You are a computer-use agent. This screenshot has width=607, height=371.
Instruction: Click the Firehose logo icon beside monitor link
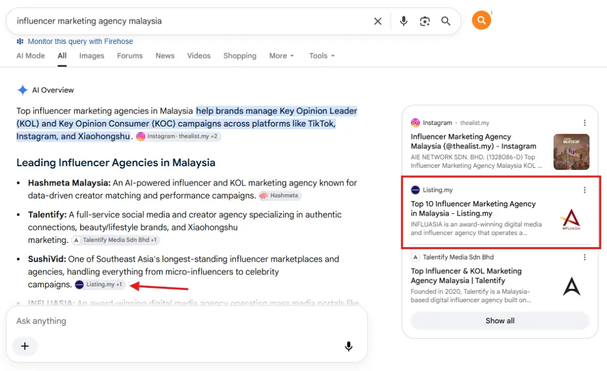[x=20, y=41]
